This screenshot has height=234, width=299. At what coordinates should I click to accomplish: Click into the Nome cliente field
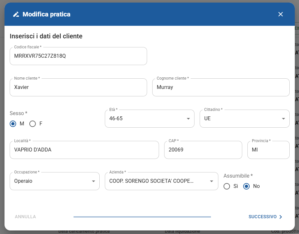click(x=78, y=87)
